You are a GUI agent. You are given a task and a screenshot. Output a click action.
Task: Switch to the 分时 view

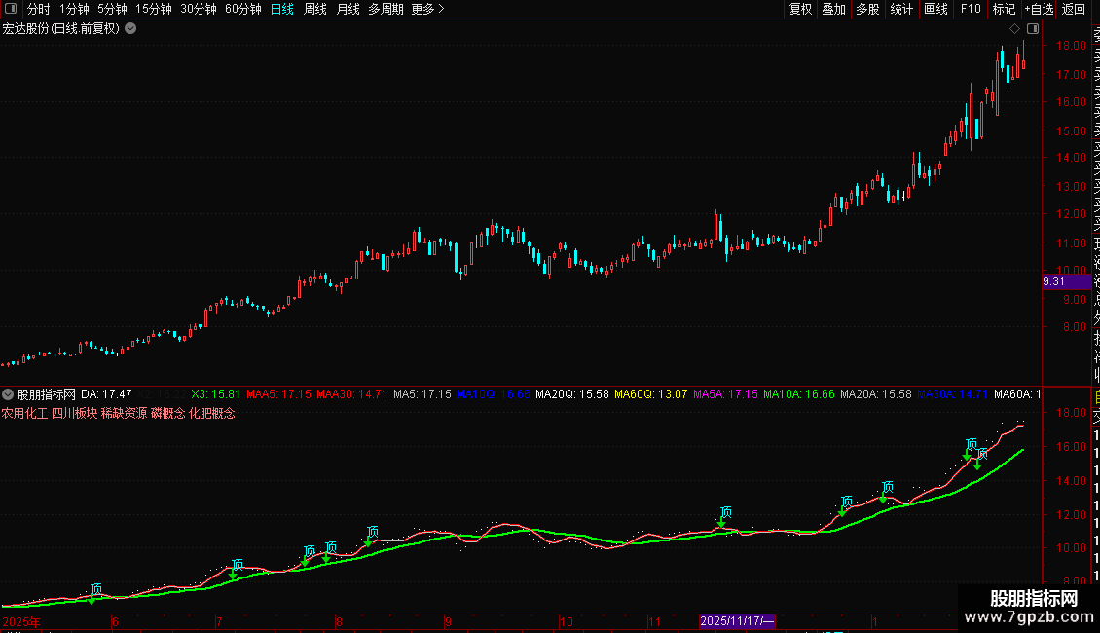click(x=39, y=9)
